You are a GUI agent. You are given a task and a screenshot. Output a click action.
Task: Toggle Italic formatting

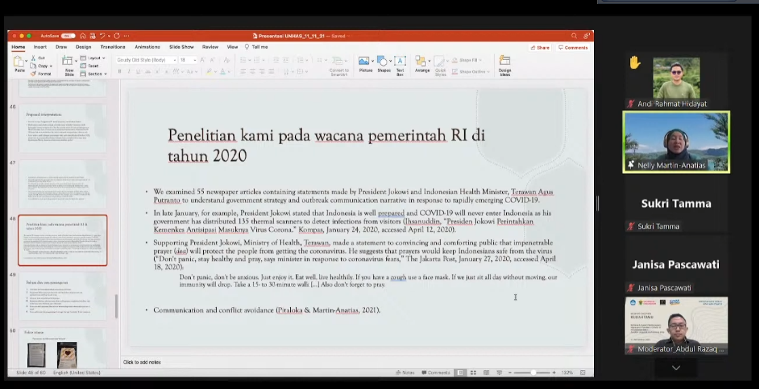128,71
